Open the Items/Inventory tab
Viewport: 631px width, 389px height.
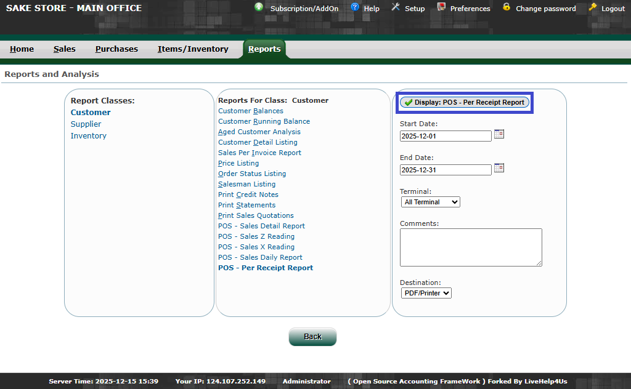click(193, 49)
